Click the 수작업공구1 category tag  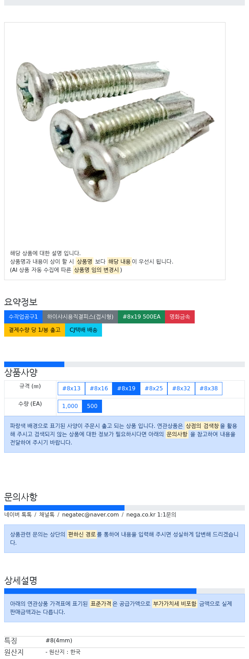point(23,317)
